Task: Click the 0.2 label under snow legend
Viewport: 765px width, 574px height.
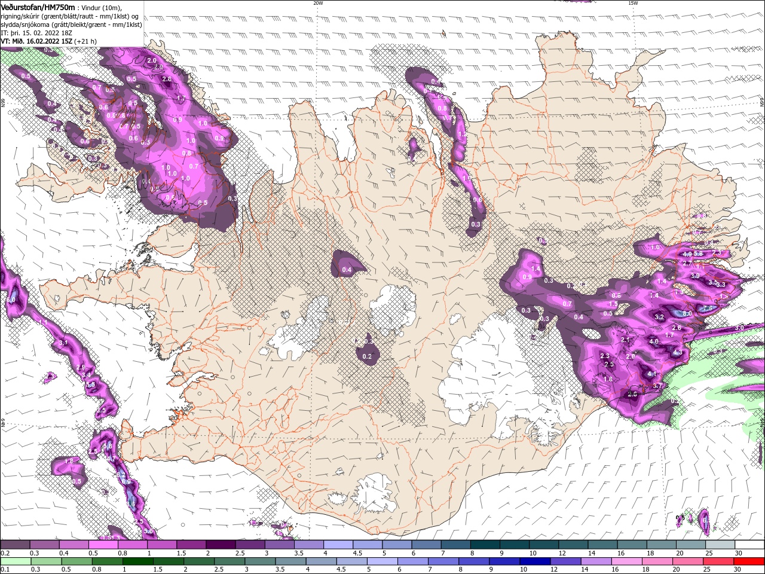Action: 4,553
